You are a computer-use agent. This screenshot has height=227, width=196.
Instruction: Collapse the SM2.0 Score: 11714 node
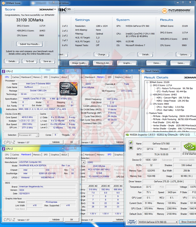(x=151, y=85)
